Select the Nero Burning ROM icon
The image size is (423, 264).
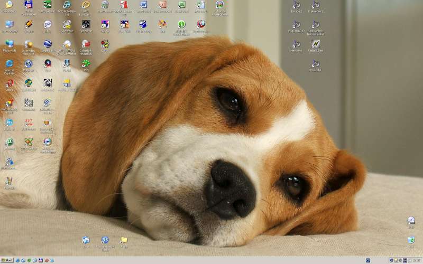(9, 103)
